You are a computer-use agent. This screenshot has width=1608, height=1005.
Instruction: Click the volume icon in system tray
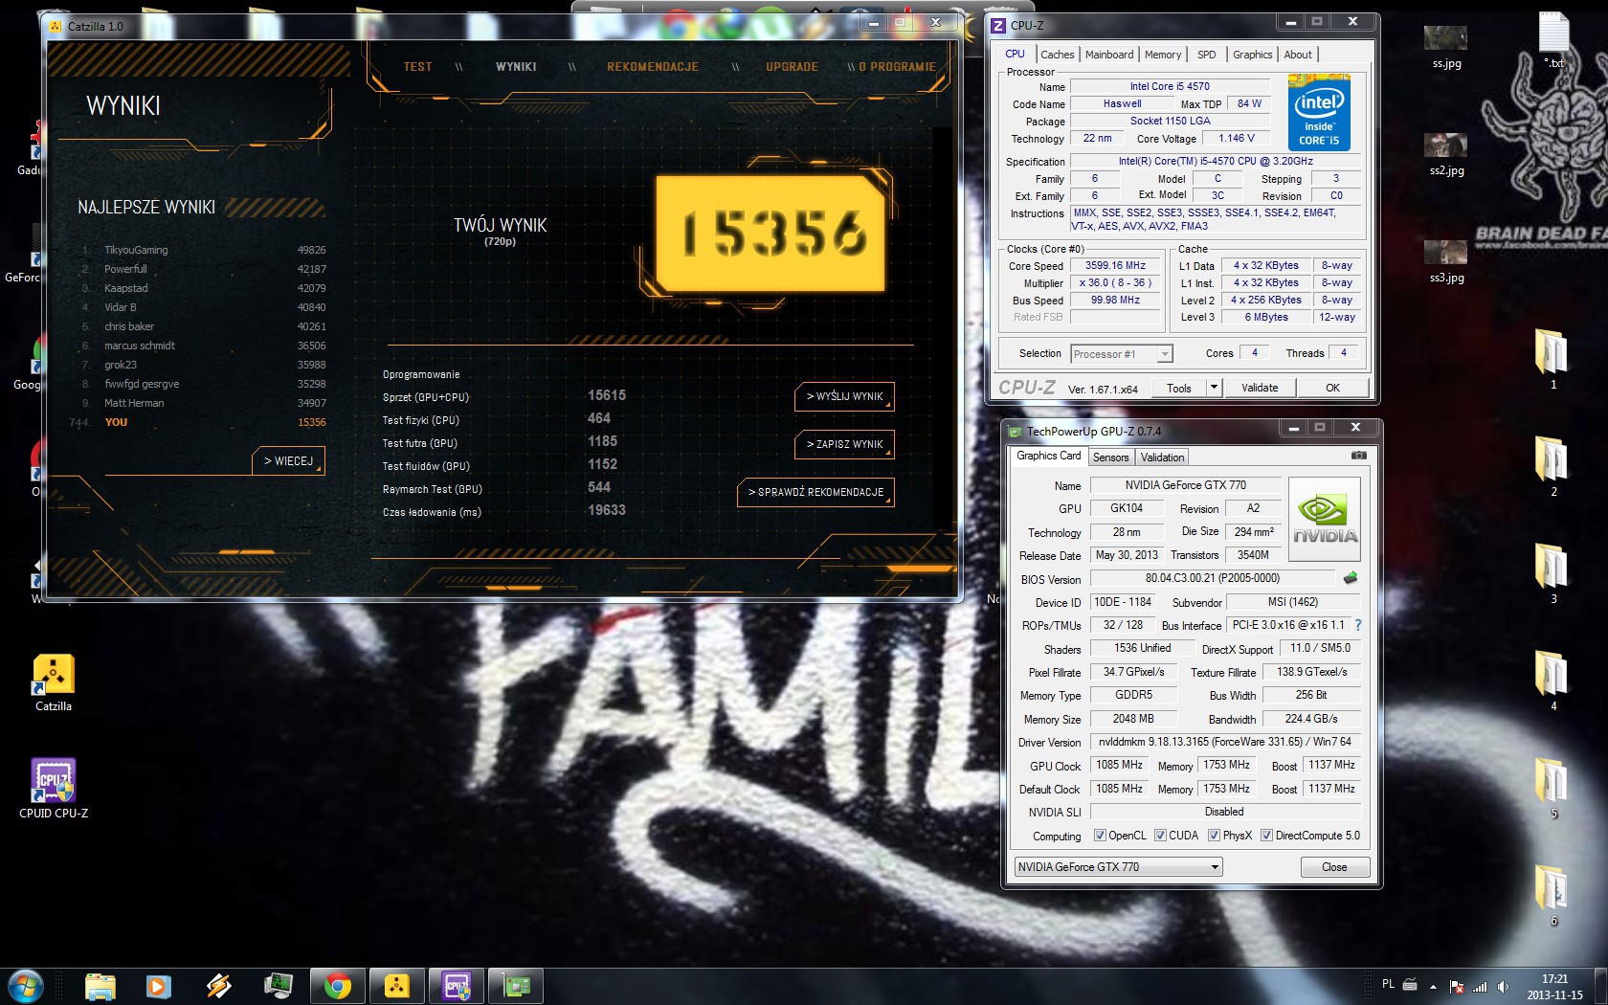[1503, 986]
